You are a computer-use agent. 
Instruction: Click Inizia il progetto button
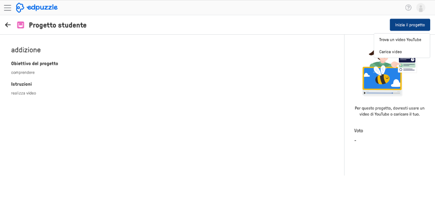click(x=410, y=25)
